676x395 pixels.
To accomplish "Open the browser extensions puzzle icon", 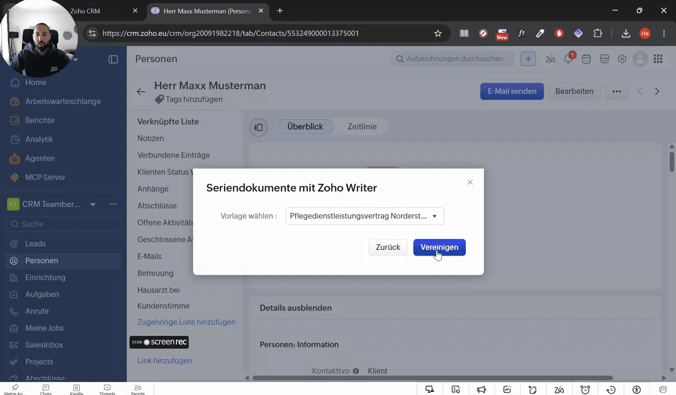I will pyautogui.click(x=598, y=33).
